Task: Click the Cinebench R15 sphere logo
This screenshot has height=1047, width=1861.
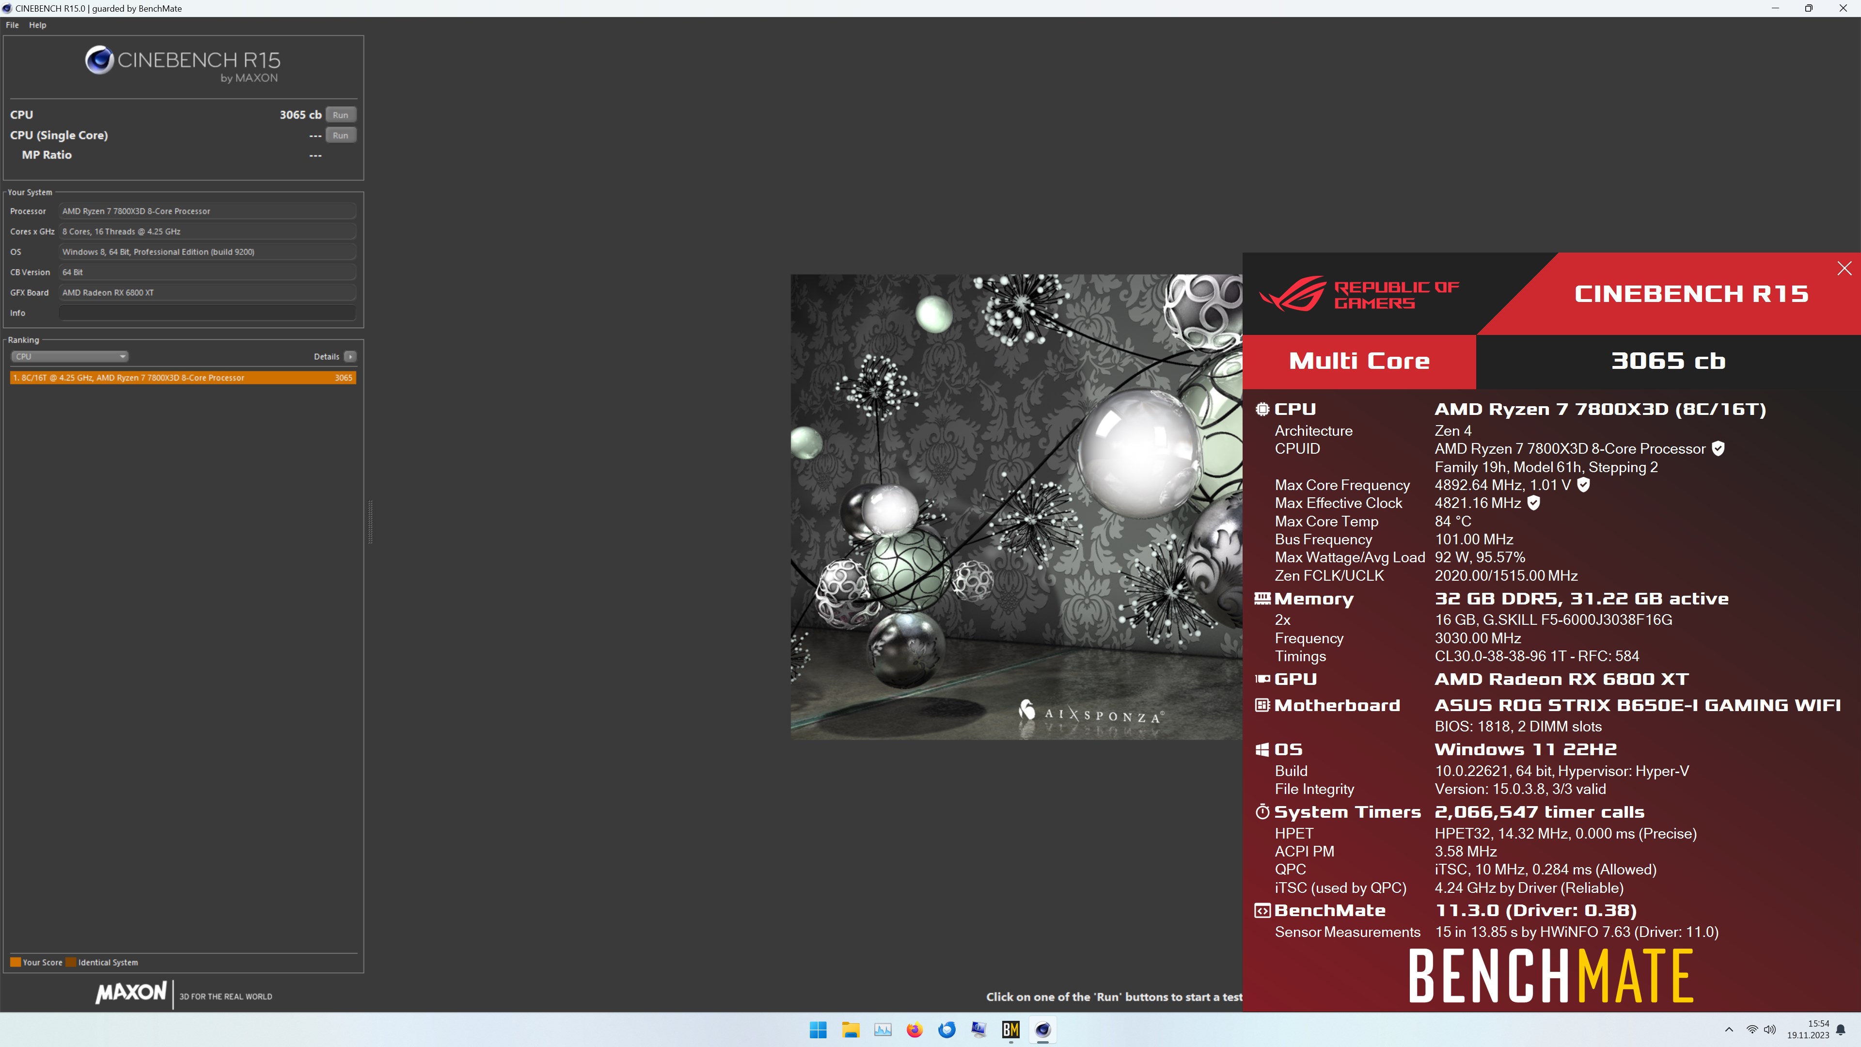Action: click(99, 60)
